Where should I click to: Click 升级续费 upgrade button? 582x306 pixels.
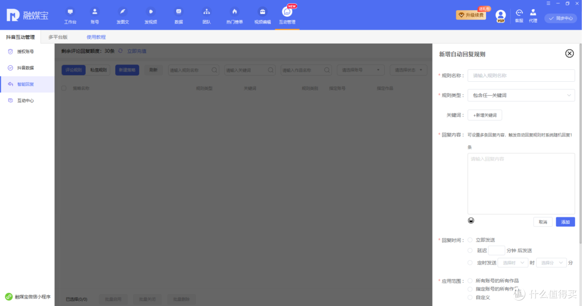(x=471, y=15)
